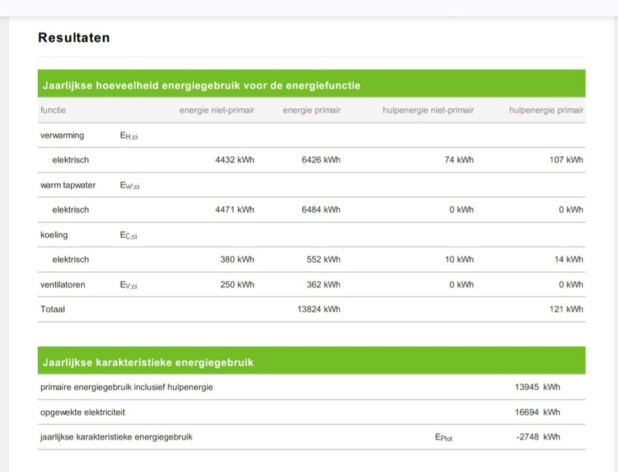Select the 'koeling' row label
The width and height of the screenshot is (618, 472).
(x=54, y=235)
